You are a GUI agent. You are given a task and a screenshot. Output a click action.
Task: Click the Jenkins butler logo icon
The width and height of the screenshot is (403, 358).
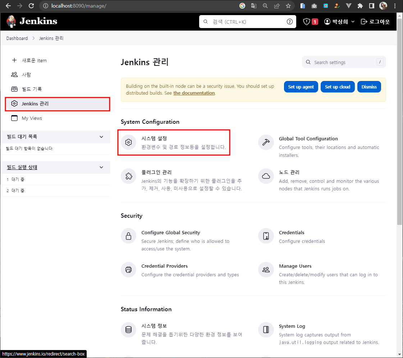tap(11, 21)
